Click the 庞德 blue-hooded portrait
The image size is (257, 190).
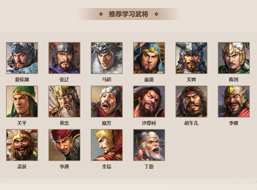pyautogui.click(x=149, y=58)
